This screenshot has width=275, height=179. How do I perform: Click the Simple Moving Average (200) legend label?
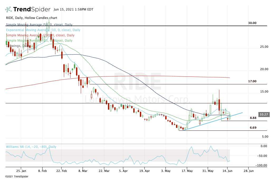click(40, 35)
